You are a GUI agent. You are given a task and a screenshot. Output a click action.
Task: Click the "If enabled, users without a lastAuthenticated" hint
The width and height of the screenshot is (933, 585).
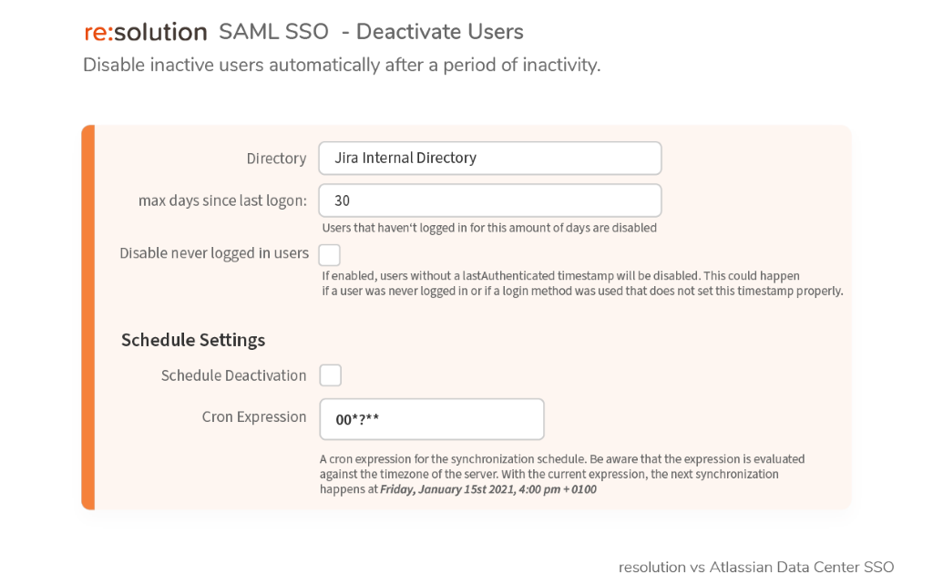582,283
